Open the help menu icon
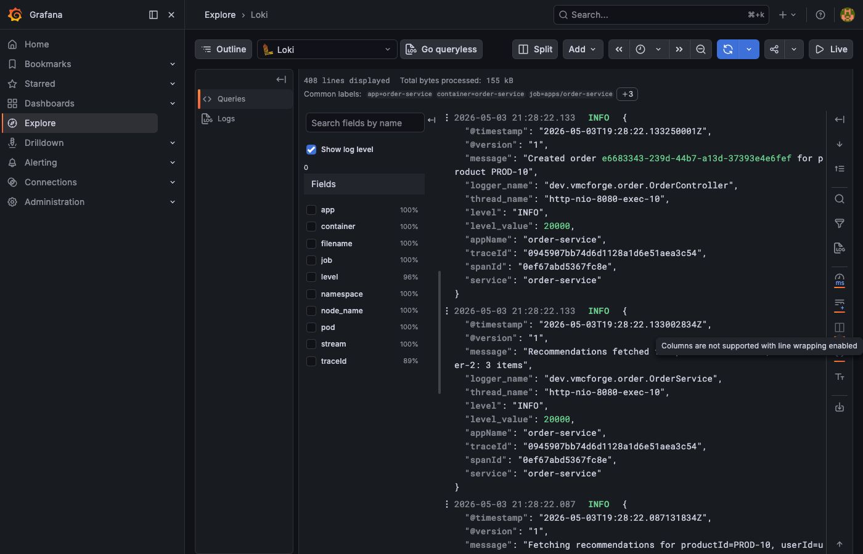Screen dimensions: 863x554 820,15
